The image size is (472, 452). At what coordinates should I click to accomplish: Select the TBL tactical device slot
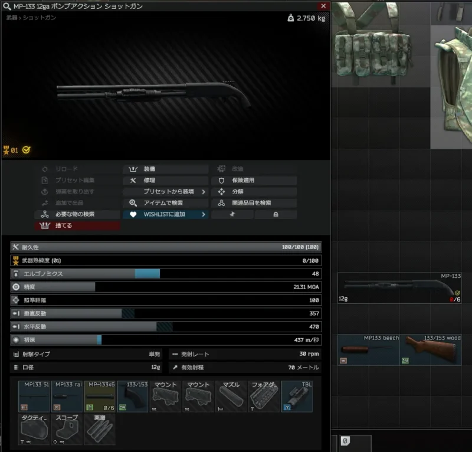click(297, 397)
